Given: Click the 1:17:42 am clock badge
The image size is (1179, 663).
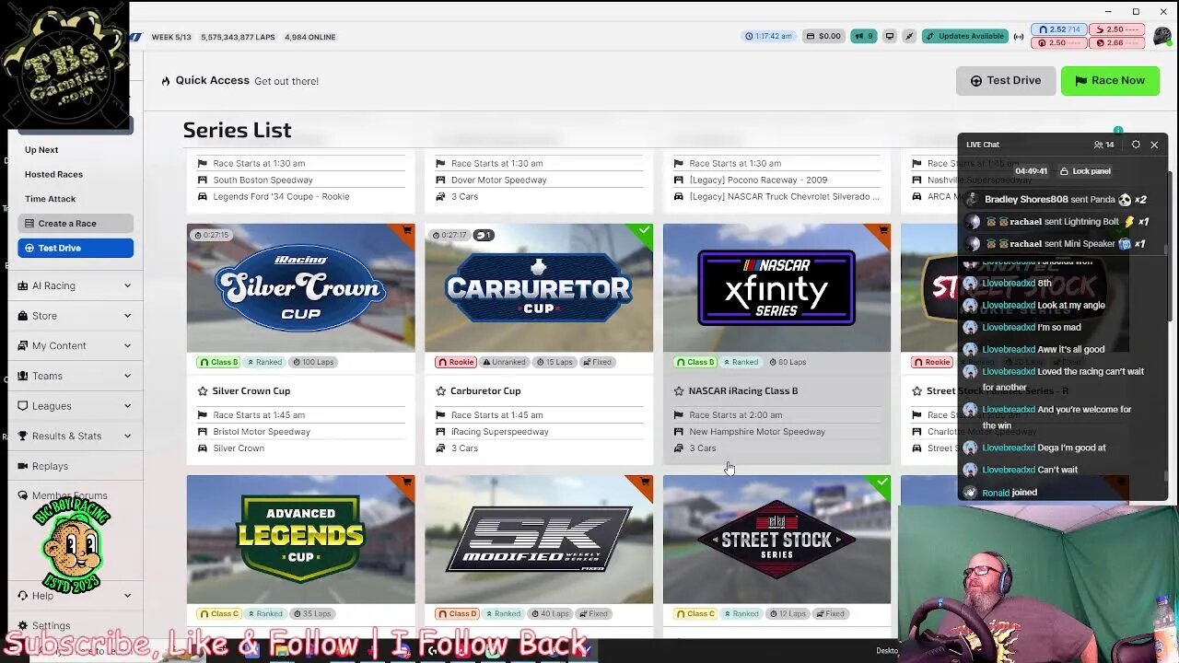Looking at the screenshot, I should (768, 36).
